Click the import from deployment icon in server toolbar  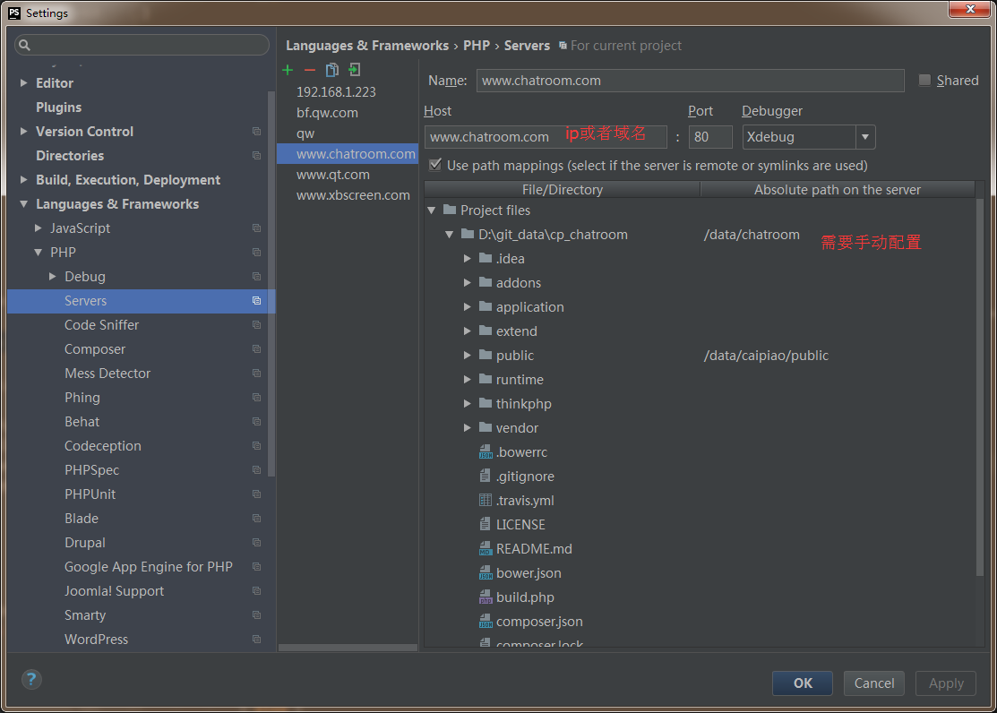[x=354, y=69]
